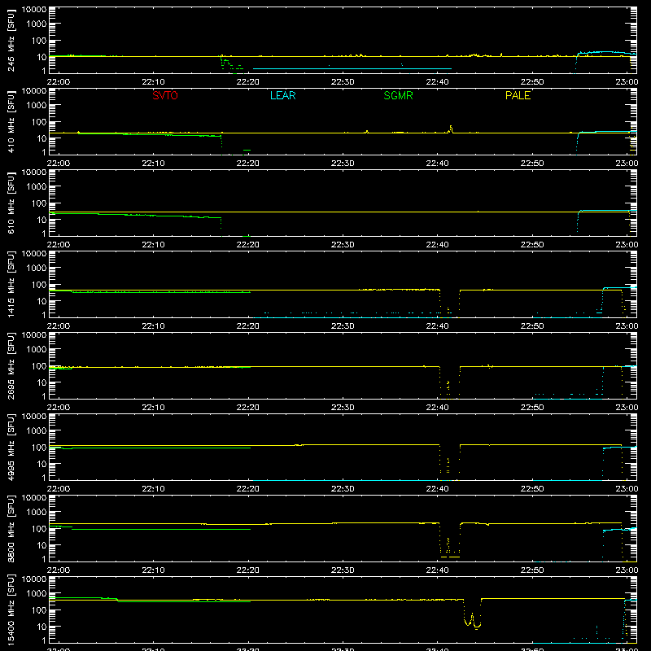Click 22:40 tick under the 2695 MHz plot

(x=437, y=408)
